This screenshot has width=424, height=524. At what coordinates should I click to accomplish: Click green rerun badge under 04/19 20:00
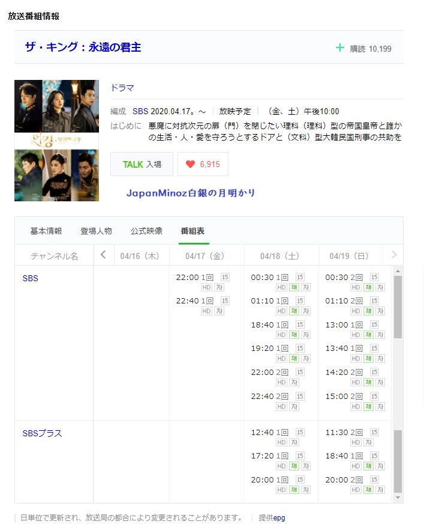point(368,490)
